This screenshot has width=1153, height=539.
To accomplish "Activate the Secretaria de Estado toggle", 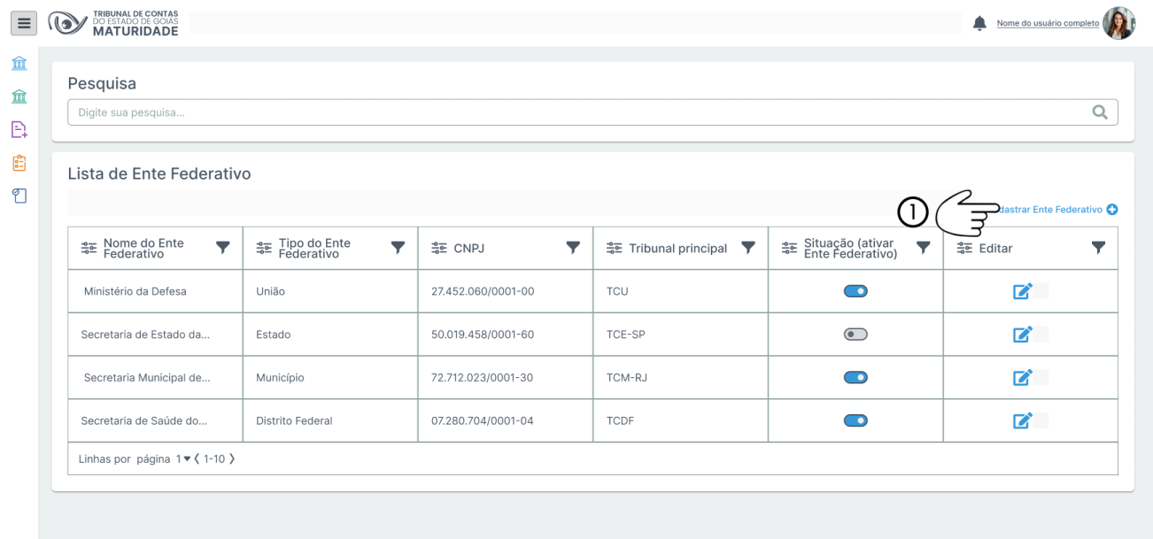I will pos(855,335).
